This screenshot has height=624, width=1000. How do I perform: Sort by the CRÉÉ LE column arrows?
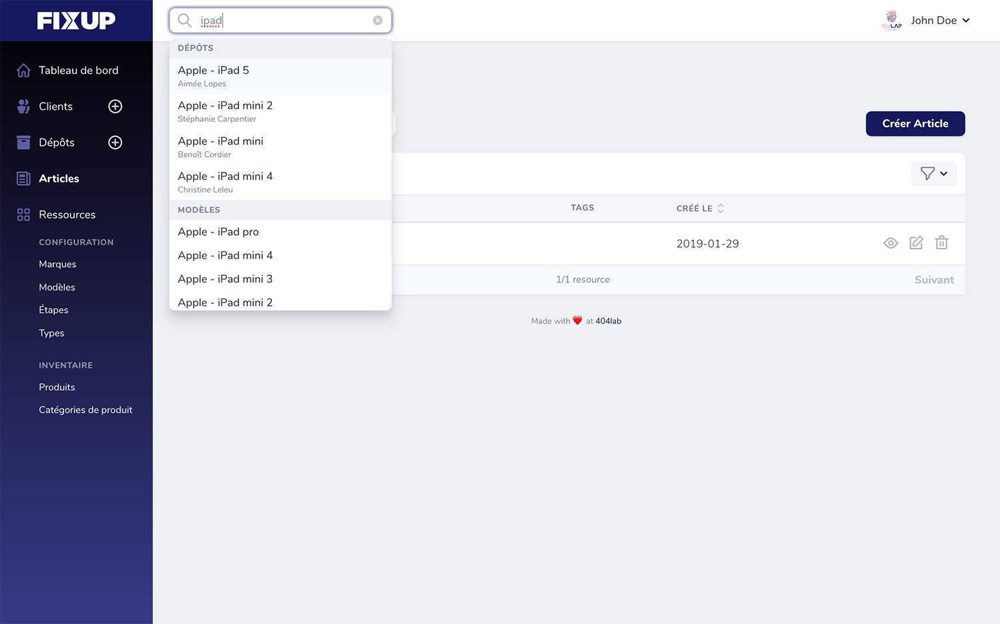(x=721, y=208)
